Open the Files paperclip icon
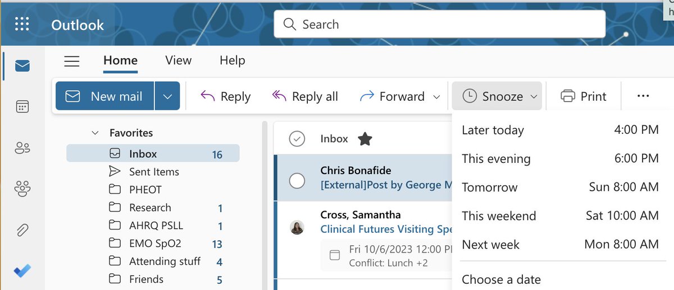The height and width of the screenshot is (290, 674). [x=22, y=230]
